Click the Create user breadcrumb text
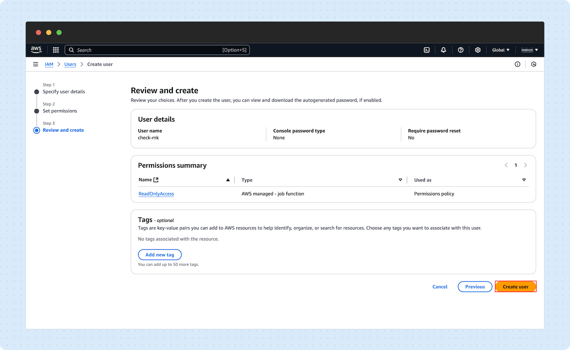Viewport: 570px width, 350px height. pos(100,64)
